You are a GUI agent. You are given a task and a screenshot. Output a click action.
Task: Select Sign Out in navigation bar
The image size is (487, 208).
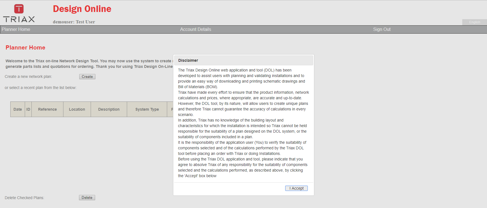(x=382, y=29)
